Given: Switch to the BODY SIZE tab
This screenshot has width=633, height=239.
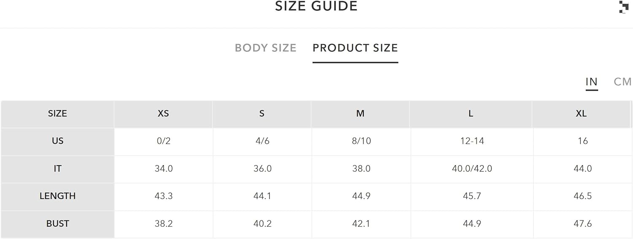Looking at the screenshot, I should 265,48.
